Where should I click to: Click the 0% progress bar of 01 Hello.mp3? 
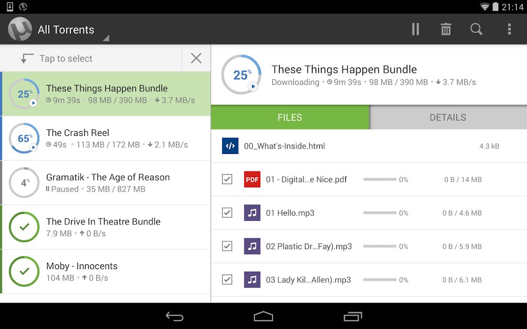pyautogui.click(x=379, y=213)
